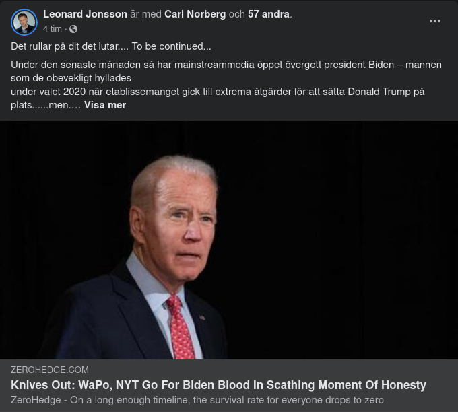The image size is (458, 412).
Task: Expand post text with "Visa mer"
Action: pyautogui.click(x=105, y=105)
